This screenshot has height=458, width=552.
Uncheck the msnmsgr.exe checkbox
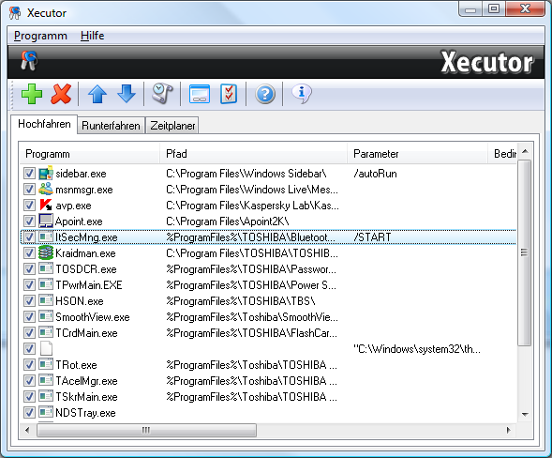pos(29,190)
